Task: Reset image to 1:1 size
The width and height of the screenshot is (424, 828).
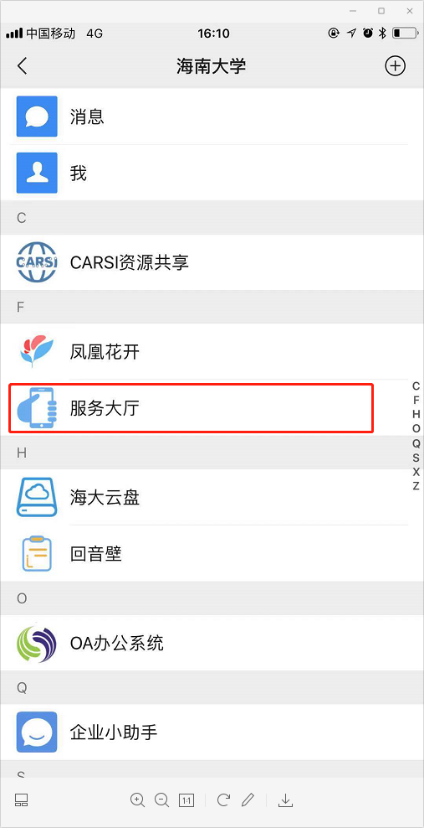Action: point(186,800)
